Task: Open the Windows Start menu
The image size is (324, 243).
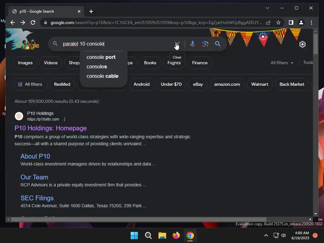Action: [x=134, y=235]
